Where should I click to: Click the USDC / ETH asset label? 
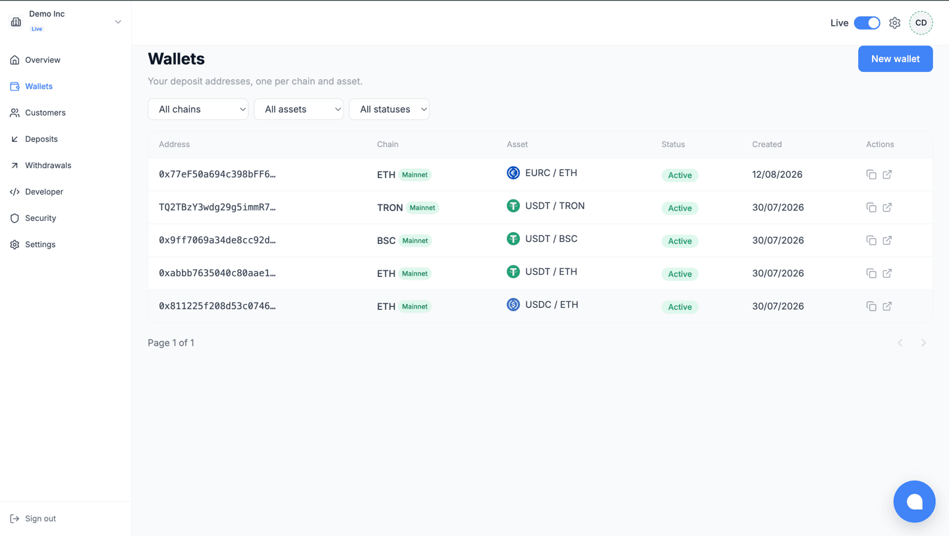552,305
